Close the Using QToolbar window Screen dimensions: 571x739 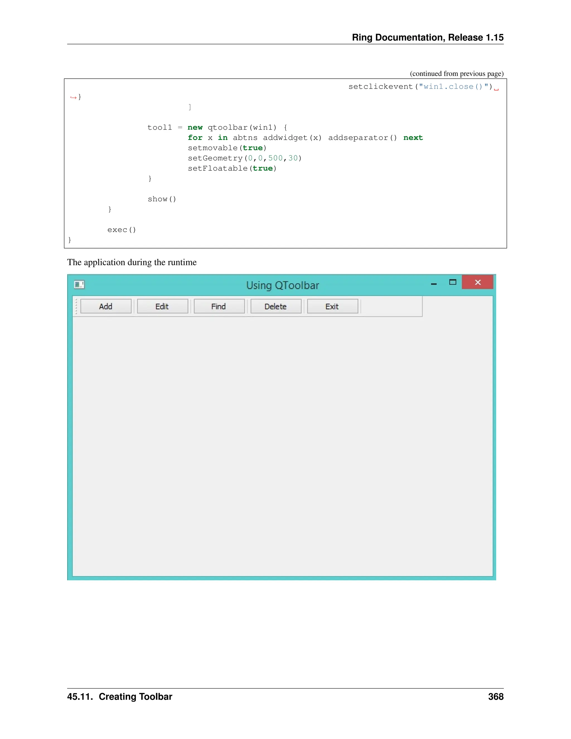(478, 282)
